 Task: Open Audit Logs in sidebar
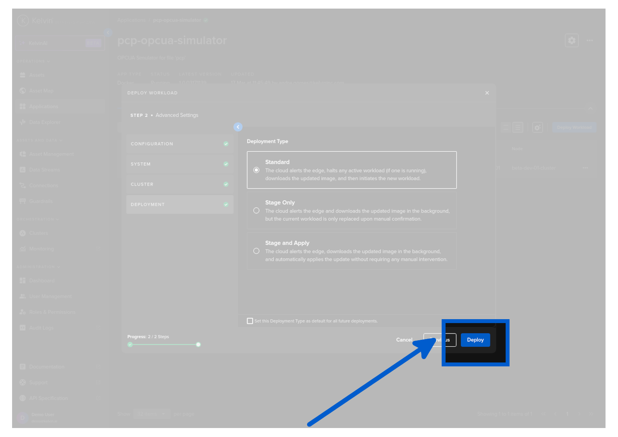[41, 328]
